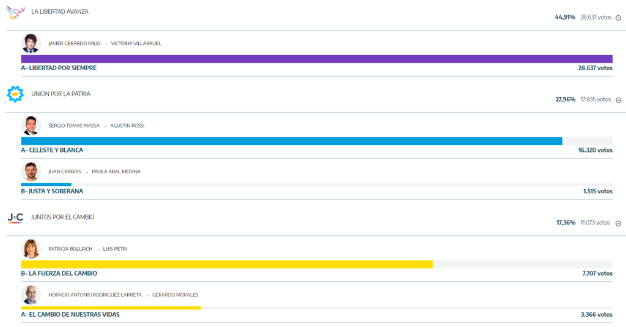The height and width of the screenshot is (327, 626).
Task: Collapse the La Libertad Avanza results section
Action: coord(619,18)
